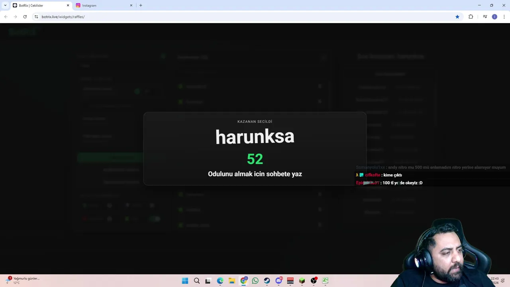Close the BotRix | Cekilisler tab
510x287 pixels.
68,6
